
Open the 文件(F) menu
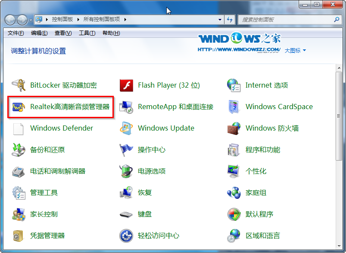[x=16, y=33]
